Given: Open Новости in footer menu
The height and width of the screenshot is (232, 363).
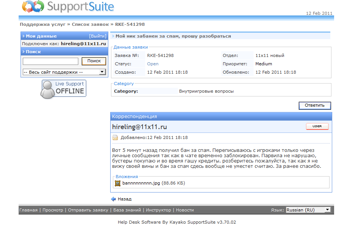Looking at the screenshot, I should (x=185, y=210).
